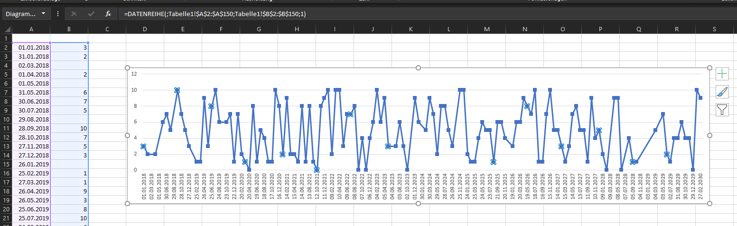
Task: Select column B header
Action: [69, 29]
